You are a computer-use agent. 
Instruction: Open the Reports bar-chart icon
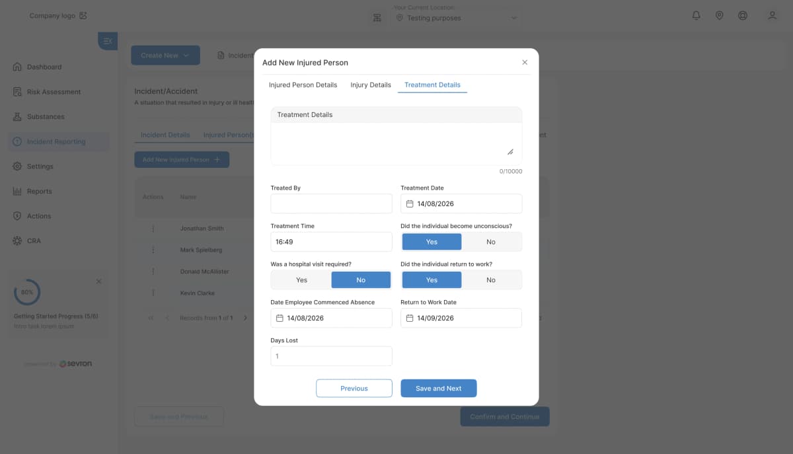point(16,191)
